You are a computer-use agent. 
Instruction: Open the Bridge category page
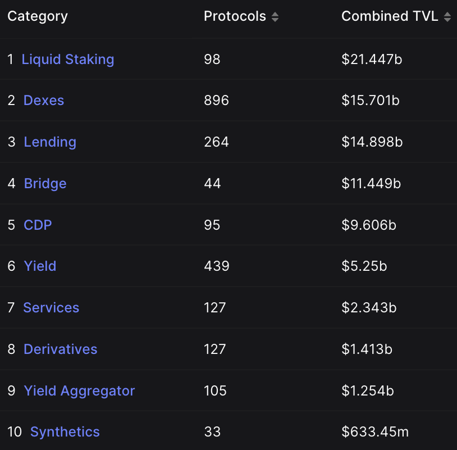[x=45, y=184]
